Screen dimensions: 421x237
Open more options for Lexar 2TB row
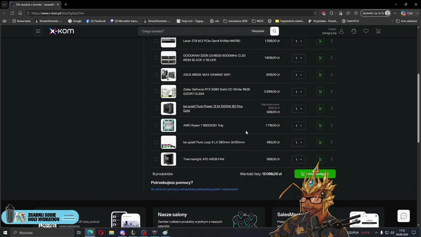point(332,41)
